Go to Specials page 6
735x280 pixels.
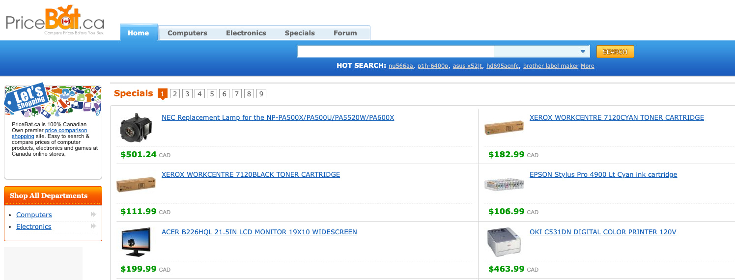click(224, 93)
